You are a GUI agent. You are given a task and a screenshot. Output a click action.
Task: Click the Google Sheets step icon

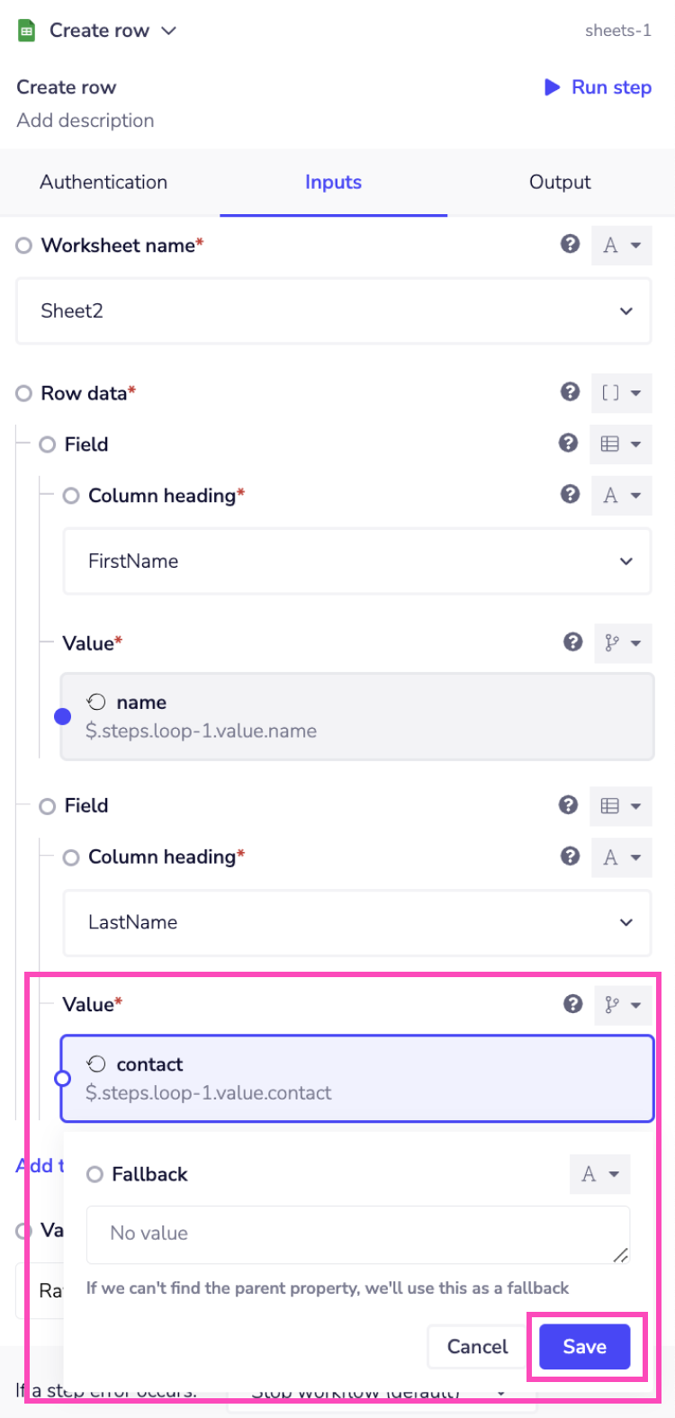[24, 30]
